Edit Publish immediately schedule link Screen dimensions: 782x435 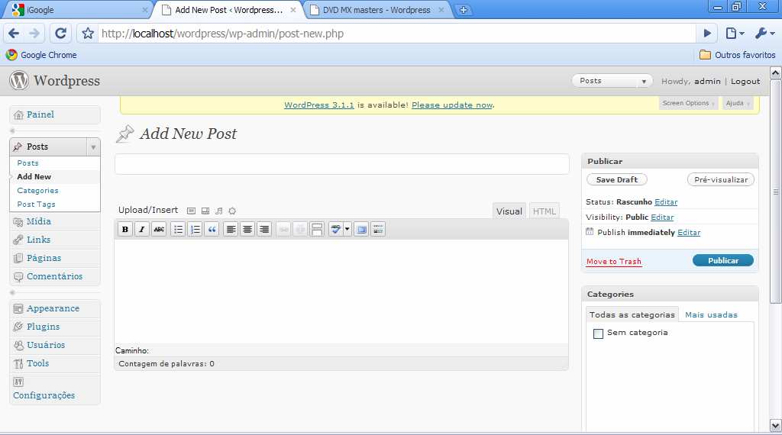(x=689, y=232)
